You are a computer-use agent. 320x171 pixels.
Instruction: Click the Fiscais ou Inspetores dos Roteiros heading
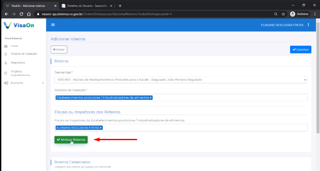(x=87, y=112)
